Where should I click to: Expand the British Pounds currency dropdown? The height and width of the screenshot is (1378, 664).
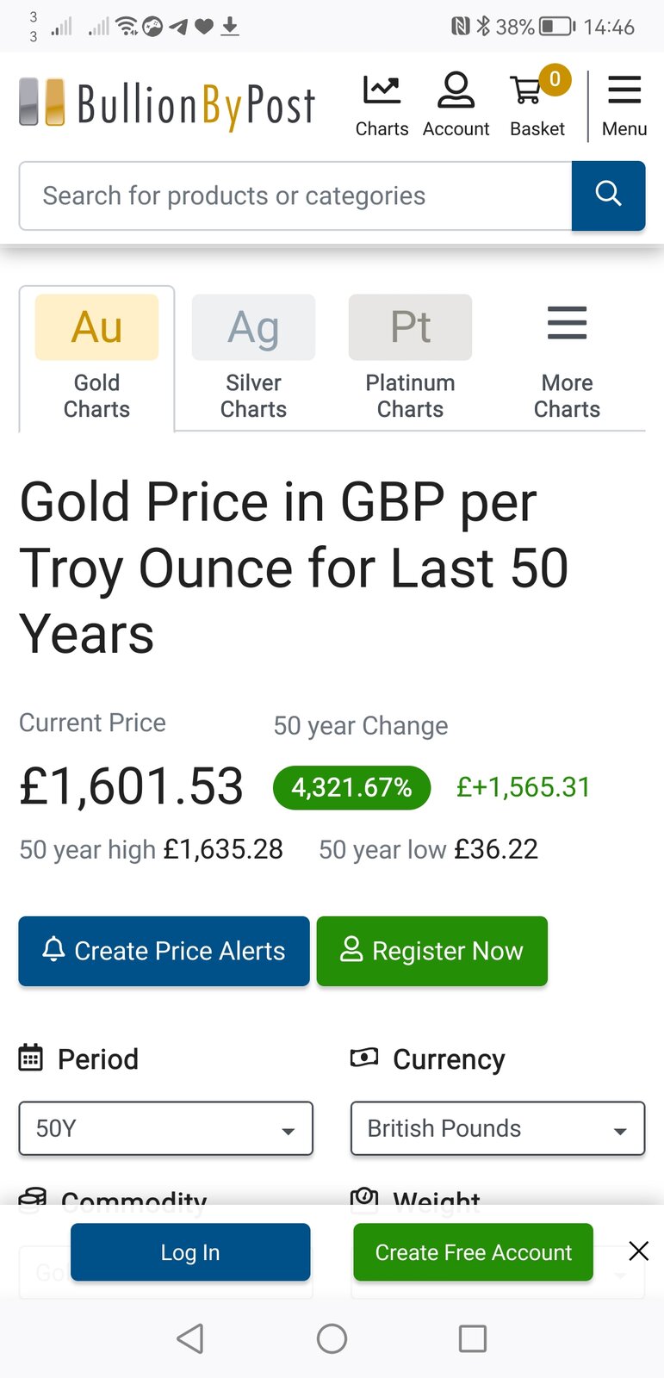click(x=497, y=1128)
